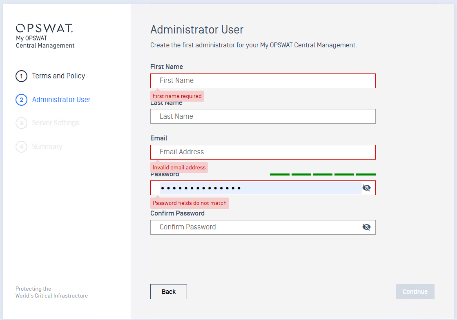Viewport: 457px width, 320px height.
Task: Click the OPSWAT logo
Action: pos(44,28)
